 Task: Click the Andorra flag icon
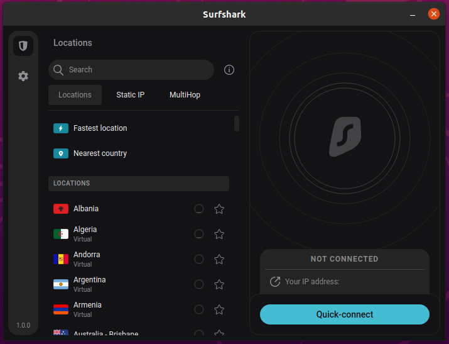[x=61, y=259]
